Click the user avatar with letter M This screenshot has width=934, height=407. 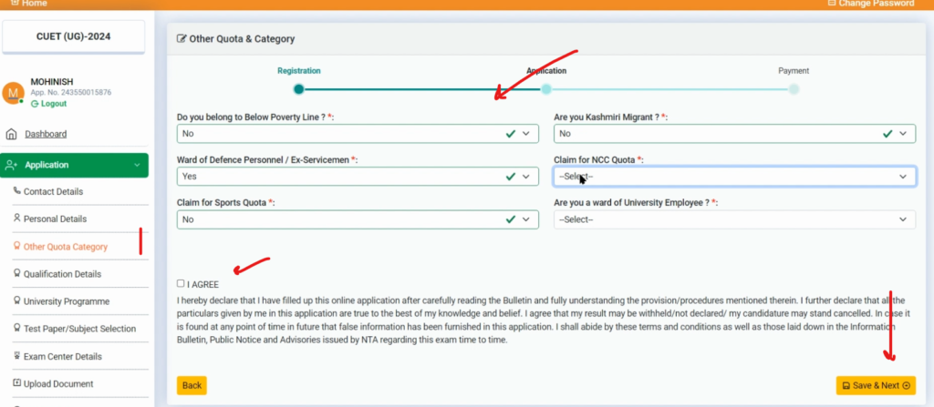[x=13, y=93]
